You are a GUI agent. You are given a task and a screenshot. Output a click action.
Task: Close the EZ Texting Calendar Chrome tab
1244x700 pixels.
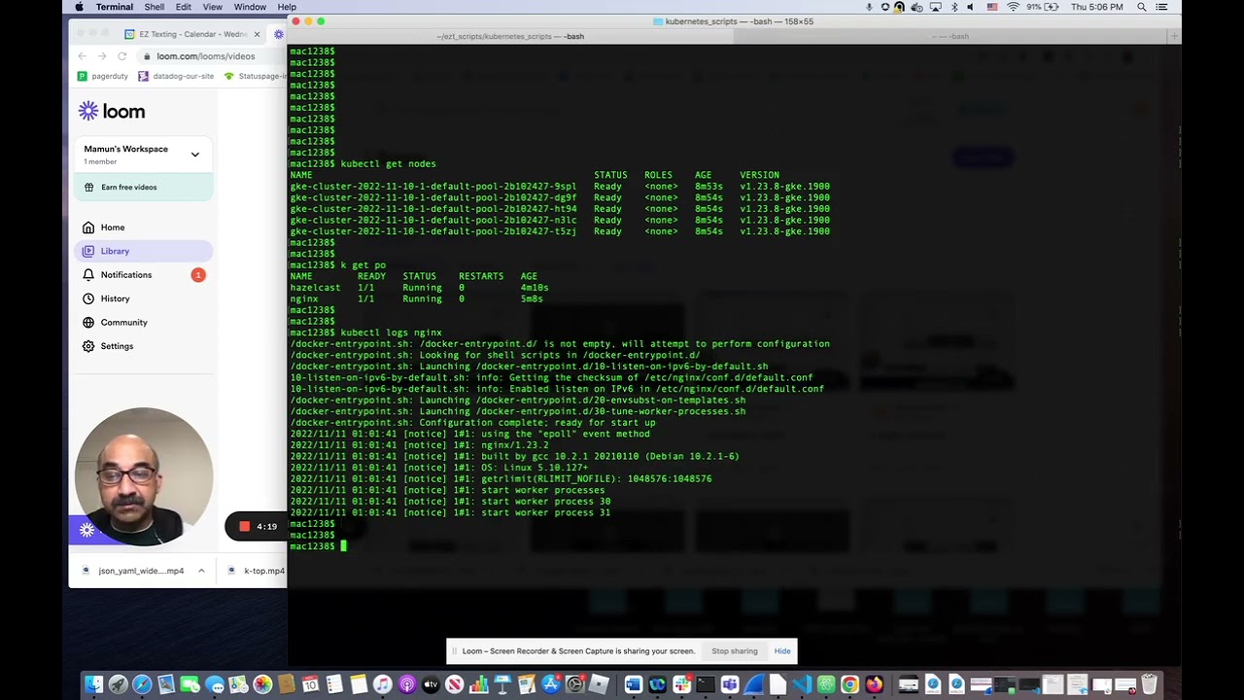257,34
